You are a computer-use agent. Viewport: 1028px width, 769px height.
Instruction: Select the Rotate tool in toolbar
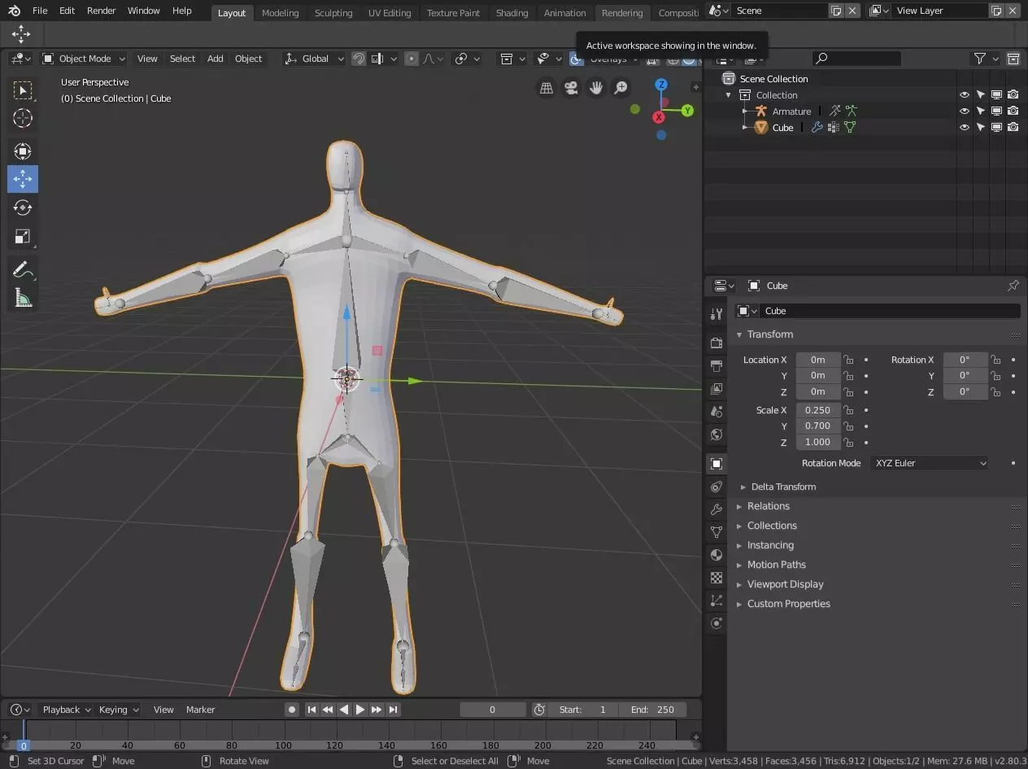(x=23, y=208)
